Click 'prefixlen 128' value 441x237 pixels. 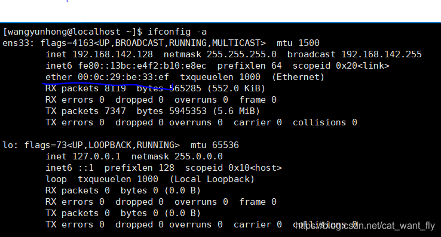[x=139, y=168]
